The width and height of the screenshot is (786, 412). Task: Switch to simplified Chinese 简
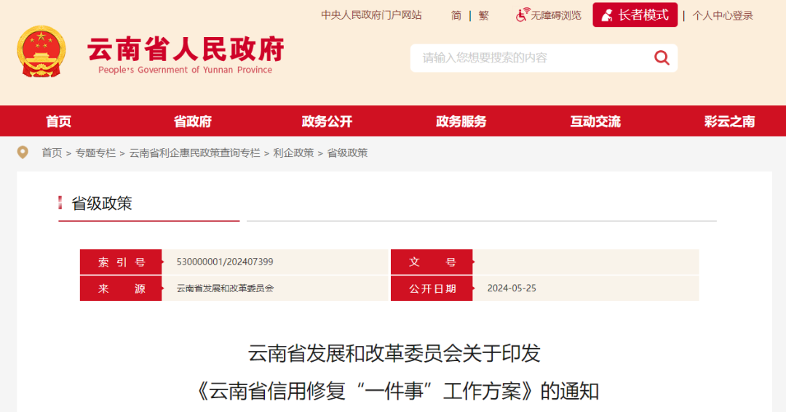(456, 15)
